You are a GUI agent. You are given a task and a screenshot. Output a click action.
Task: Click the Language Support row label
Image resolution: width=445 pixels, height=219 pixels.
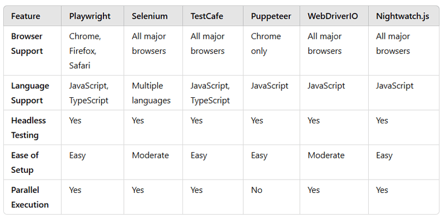tap(30, 93)
